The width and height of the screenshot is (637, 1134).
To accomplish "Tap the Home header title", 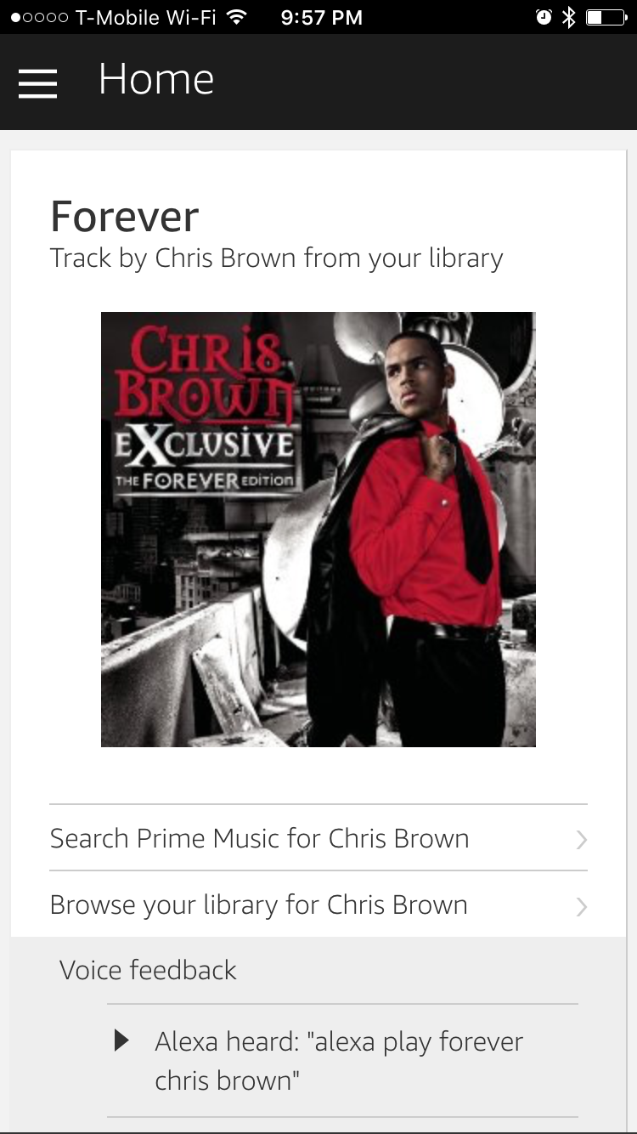I will tap(156, 80).
